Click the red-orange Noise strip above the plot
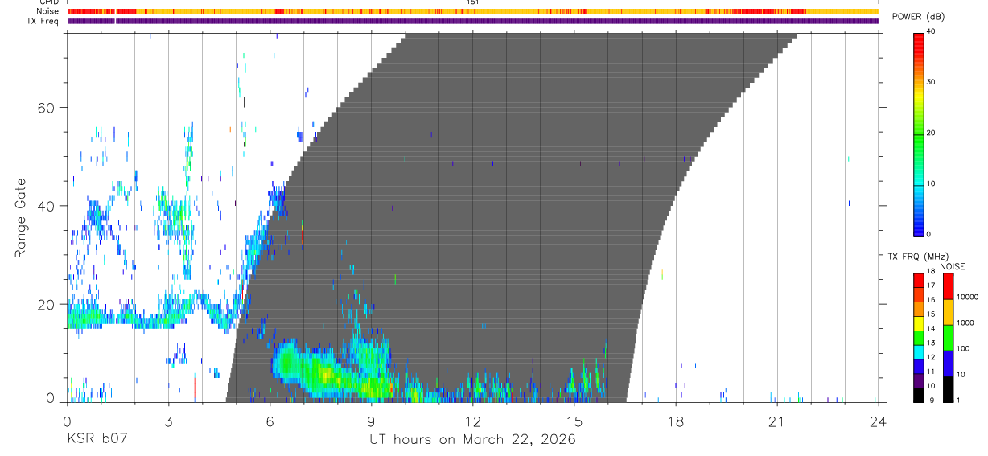The height and width of the screenshot is (456, 988). point(473,11)
